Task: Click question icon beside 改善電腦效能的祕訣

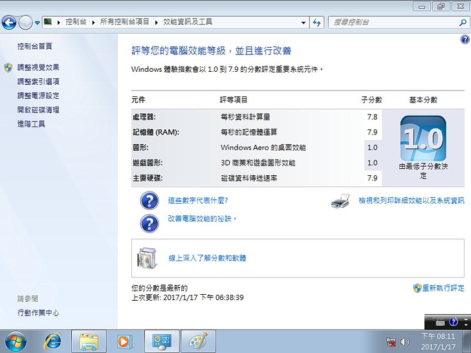Action: [x=149, y=224]
